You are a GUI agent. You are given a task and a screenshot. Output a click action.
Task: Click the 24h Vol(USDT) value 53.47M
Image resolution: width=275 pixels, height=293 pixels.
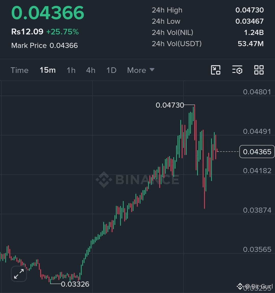(x=251, y=44)
